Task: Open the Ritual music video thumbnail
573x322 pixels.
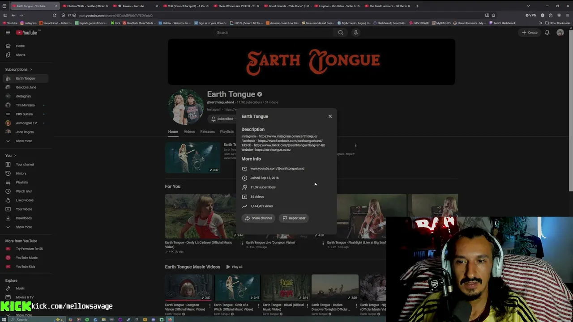Action: pyautogui.click(x=286, y=288)
